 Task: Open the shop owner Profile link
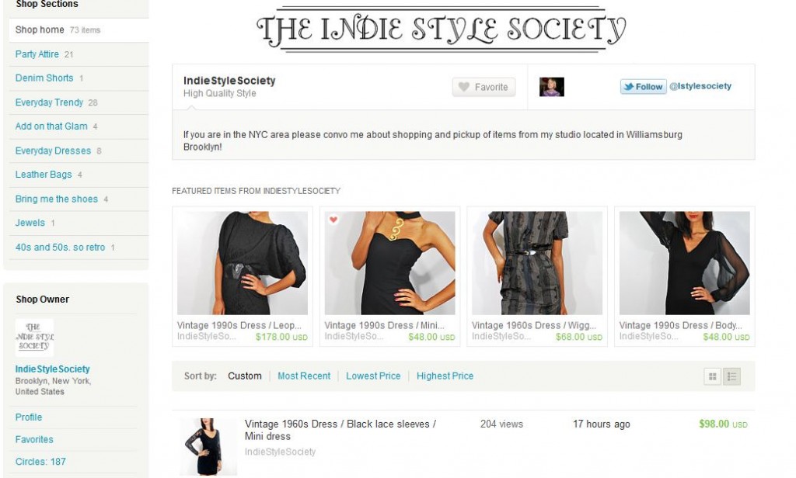pyautogui.click(x=29, y=417)
